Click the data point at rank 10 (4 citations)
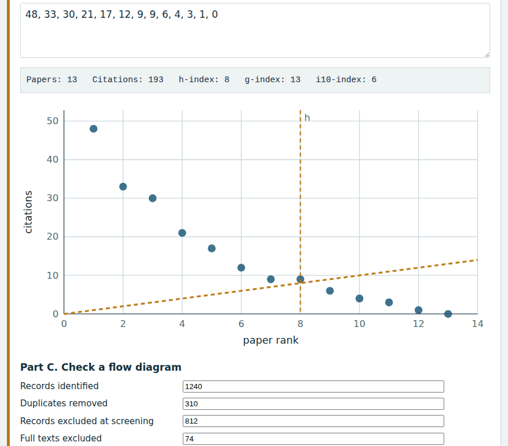Viewport: 508px width, 446px height. click(359, 298)
